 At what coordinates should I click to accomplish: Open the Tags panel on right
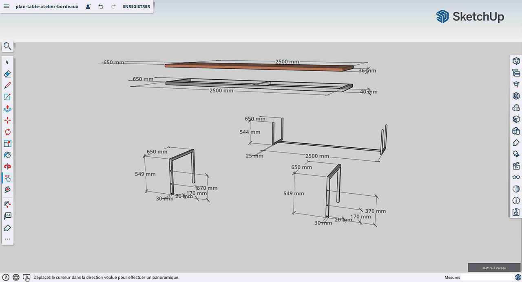[x=516, y=142]
